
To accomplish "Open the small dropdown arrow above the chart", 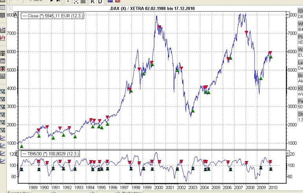I will pyautogui.click(x=10, y=9).
